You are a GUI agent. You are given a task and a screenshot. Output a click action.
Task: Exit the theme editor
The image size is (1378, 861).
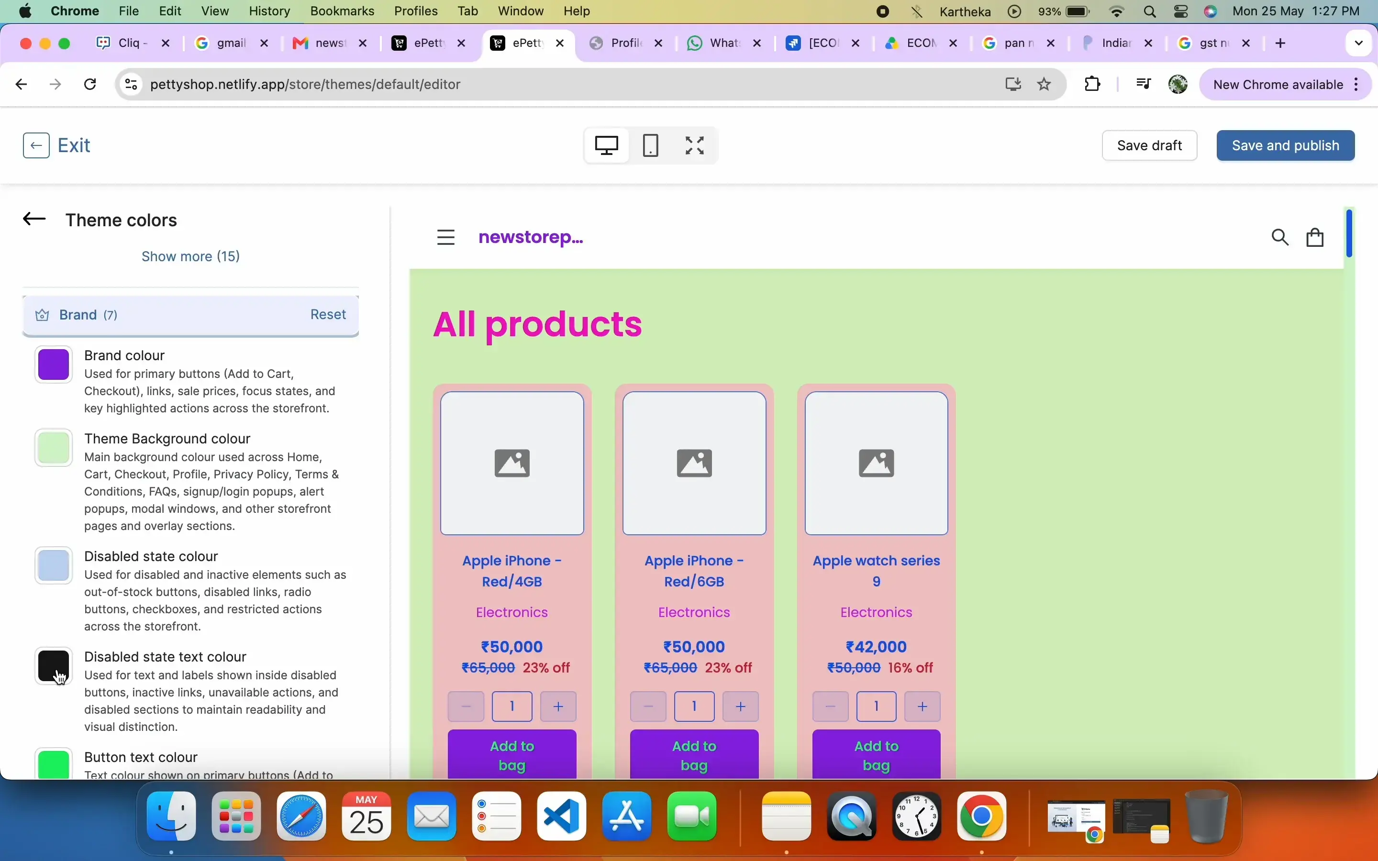57,146
